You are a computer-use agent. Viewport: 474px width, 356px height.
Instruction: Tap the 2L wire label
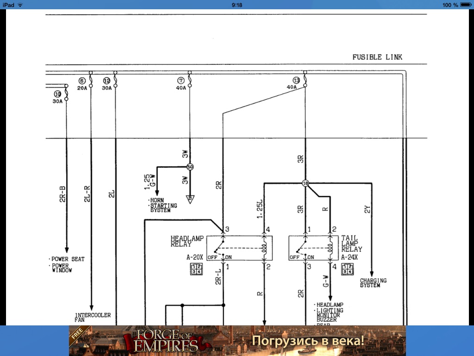tap(112, 194)
